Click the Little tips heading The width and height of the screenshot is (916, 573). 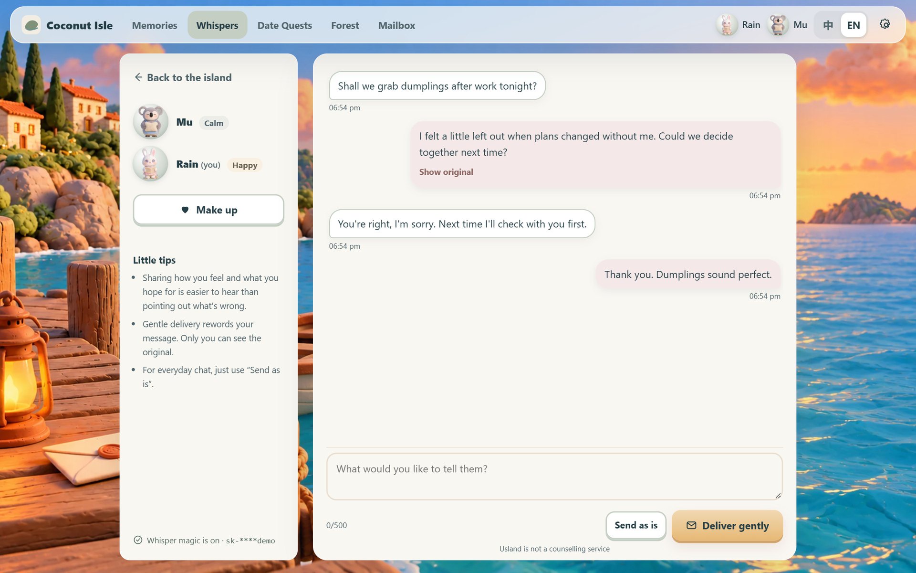click(154, 260)
